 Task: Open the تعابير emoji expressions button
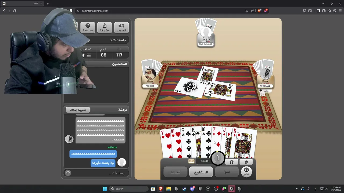[x=246, y=172]
